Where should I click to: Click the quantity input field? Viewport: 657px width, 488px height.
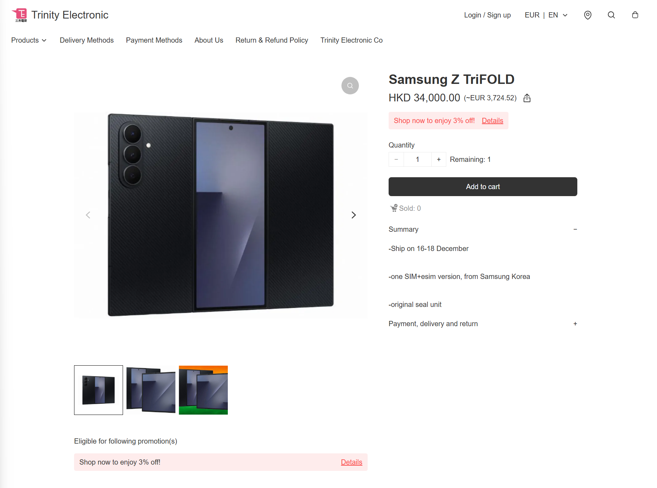(417, 159)
